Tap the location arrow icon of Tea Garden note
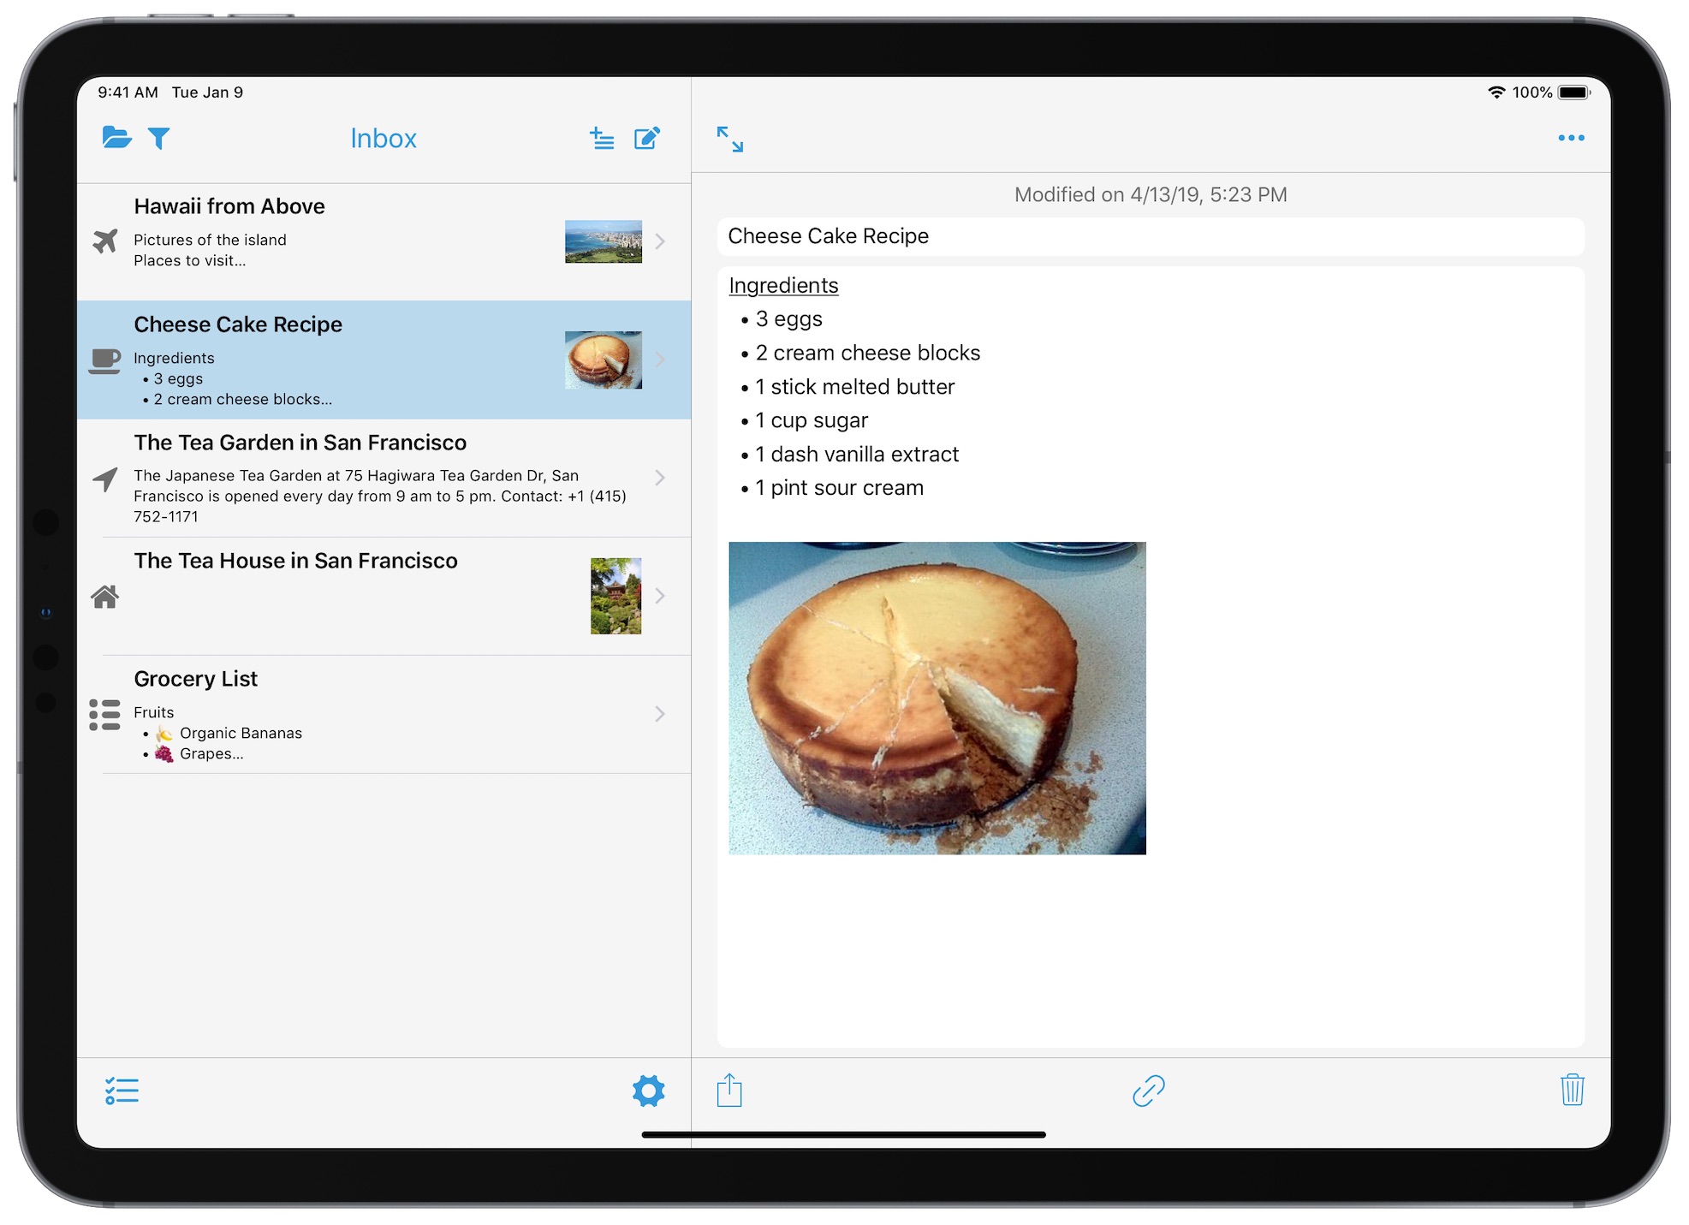This screenshot has width=1689, height=1225. 105,479
